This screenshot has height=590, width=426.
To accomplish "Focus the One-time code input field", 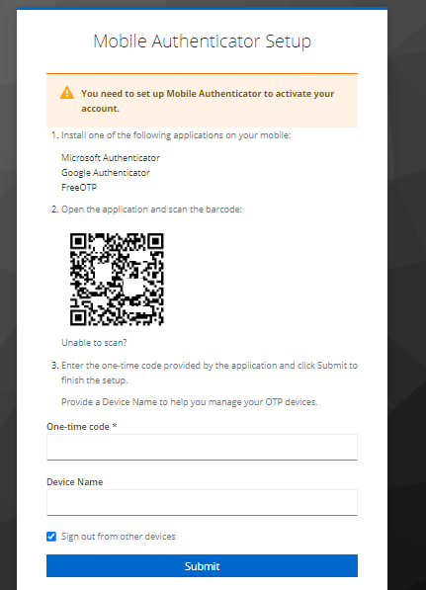I will (202, 447).
